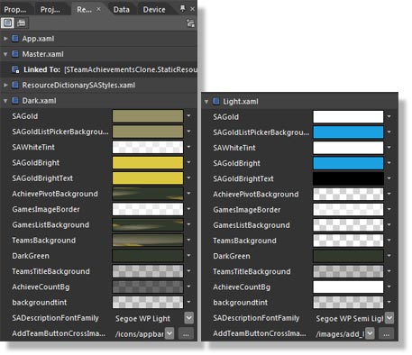Open /images/add image path dropdown

point(370,333)
